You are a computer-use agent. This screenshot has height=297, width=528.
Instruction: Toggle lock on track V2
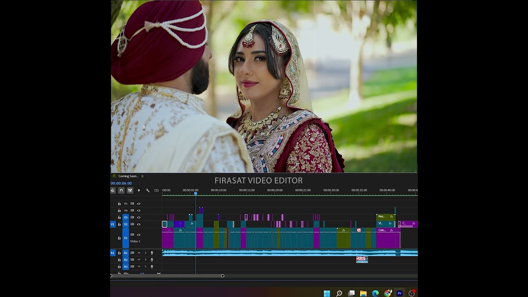tap(119, 224)
